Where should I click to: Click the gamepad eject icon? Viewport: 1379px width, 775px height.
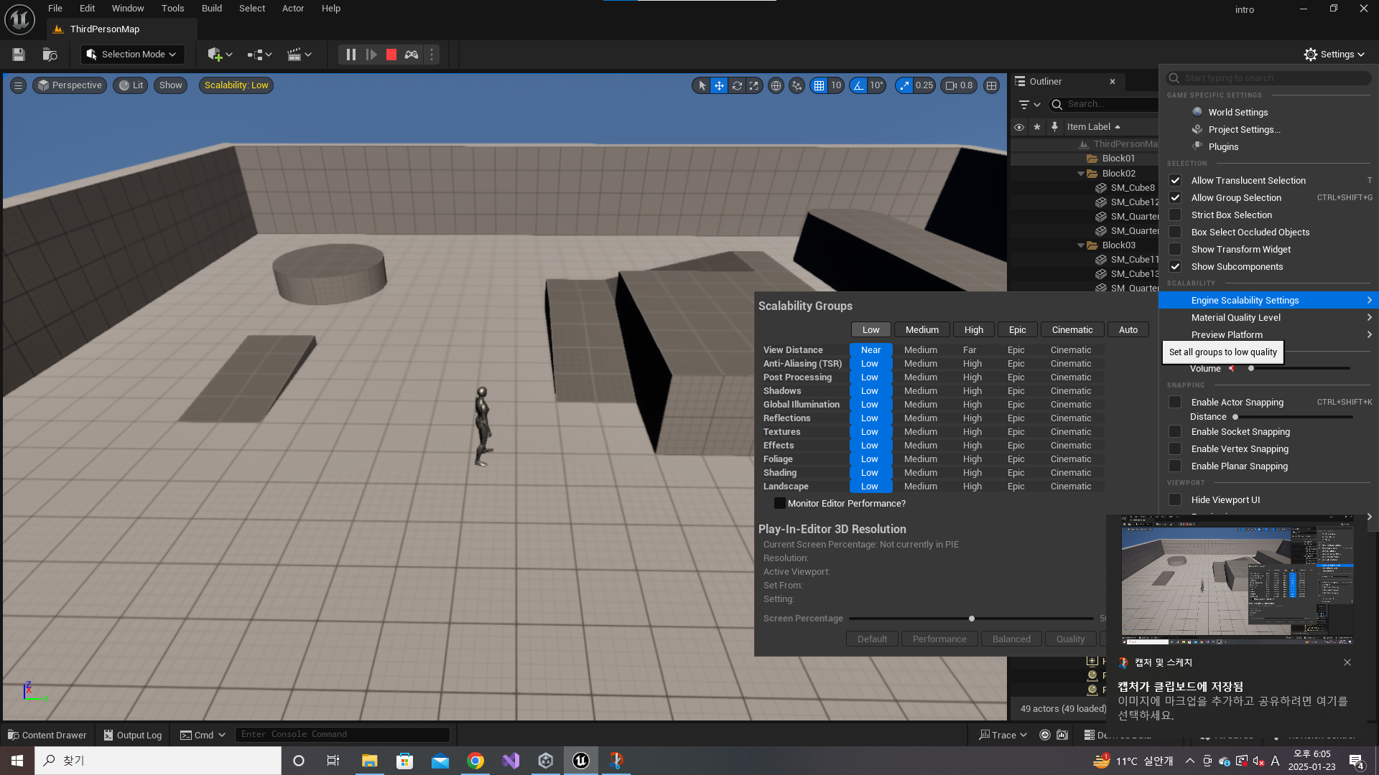point(412,55)
